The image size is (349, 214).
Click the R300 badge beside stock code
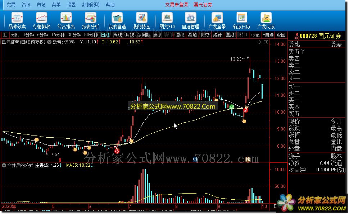pyautogui.click(x=297, y=36)
